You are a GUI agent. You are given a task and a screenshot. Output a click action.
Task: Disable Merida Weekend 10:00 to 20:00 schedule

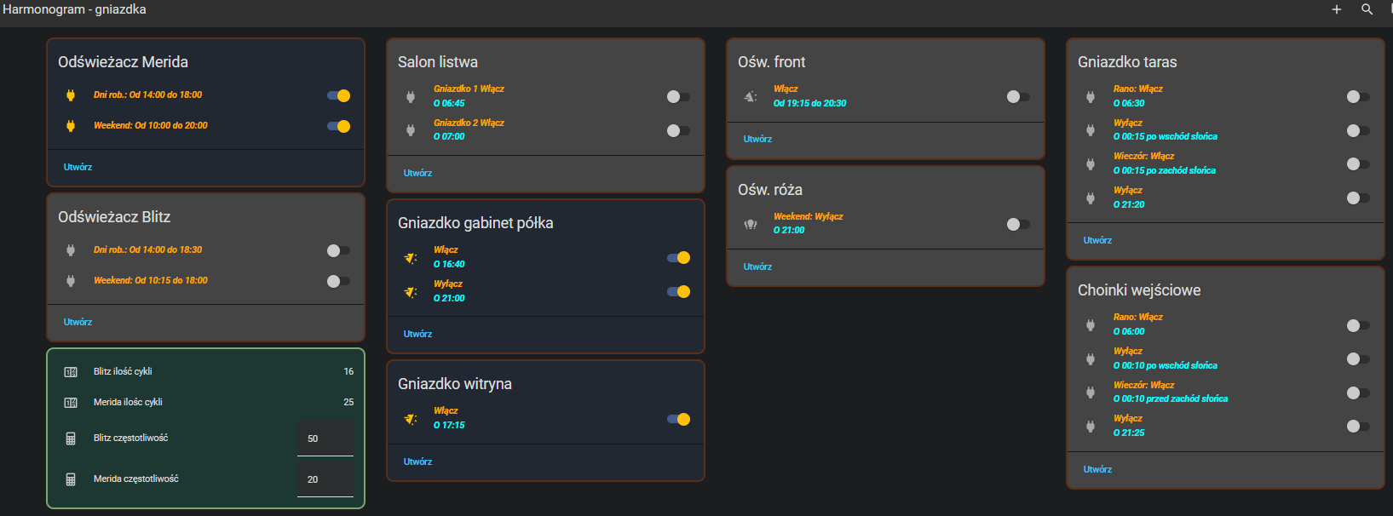click(x=338, y=126)
